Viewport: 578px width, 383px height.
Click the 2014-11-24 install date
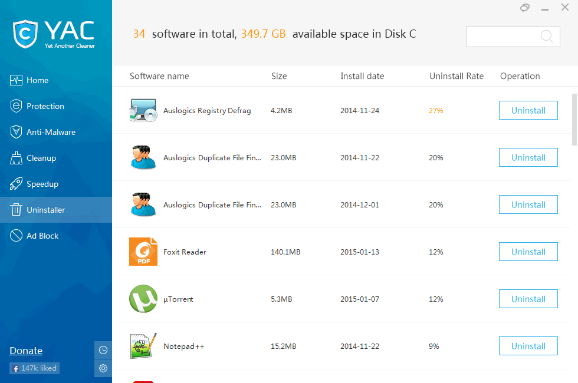[359, 111]
